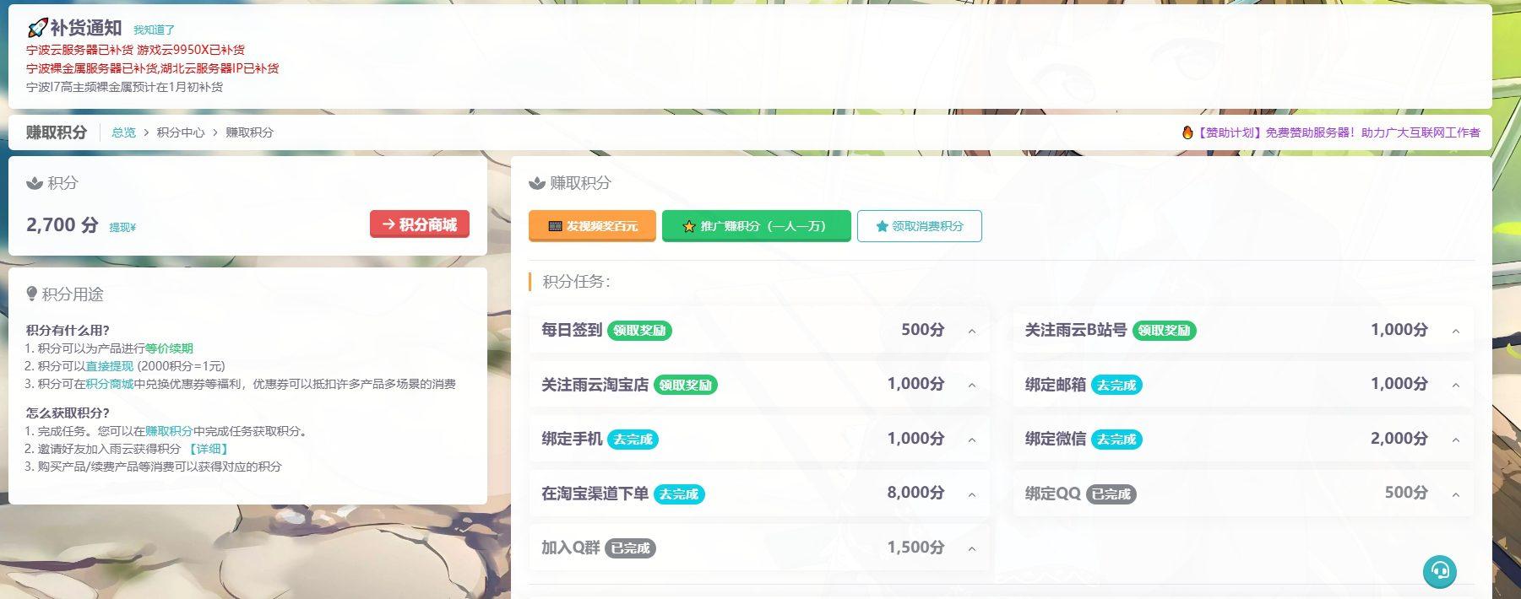The height and width of the screenshot is (599, 1521).
Task: Click the flame icon beside 赞助计划
Action: 1187,132
